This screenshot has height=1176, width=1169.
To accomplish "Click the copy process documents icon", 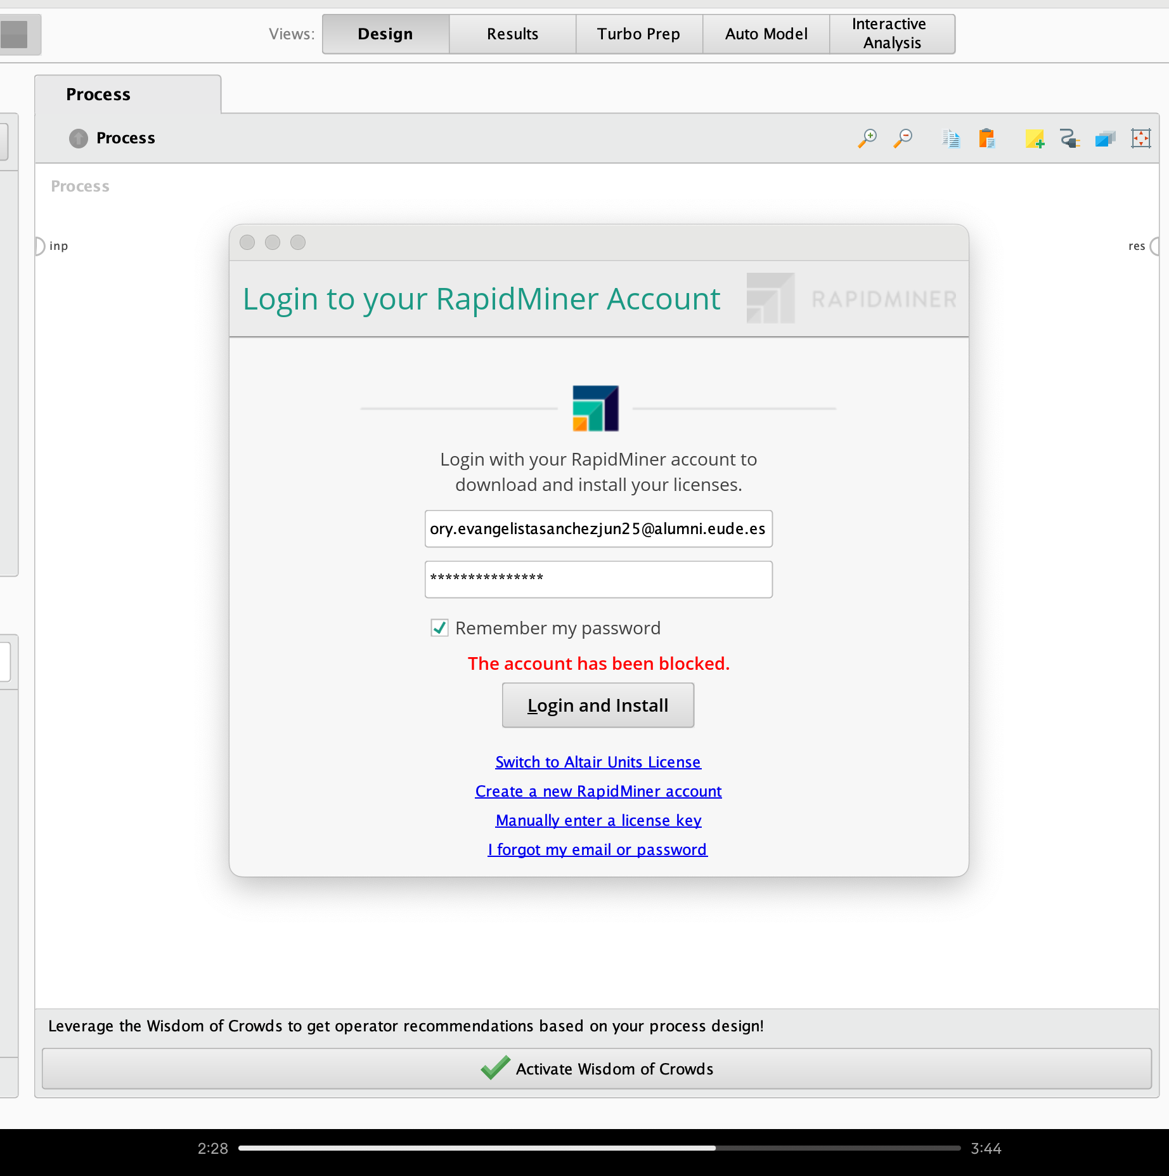I will point(951,138).
